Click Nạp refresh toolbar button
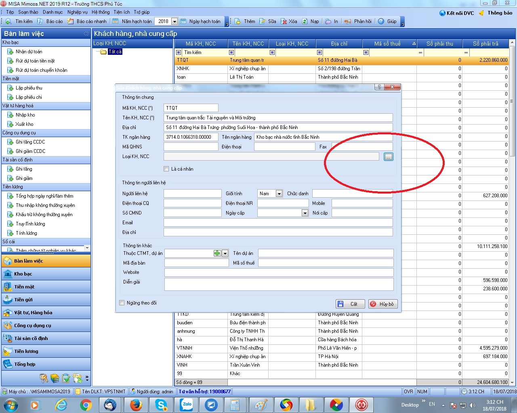This screenshot has height=413, width=517. pyautogui.click(x=311, y=21)
